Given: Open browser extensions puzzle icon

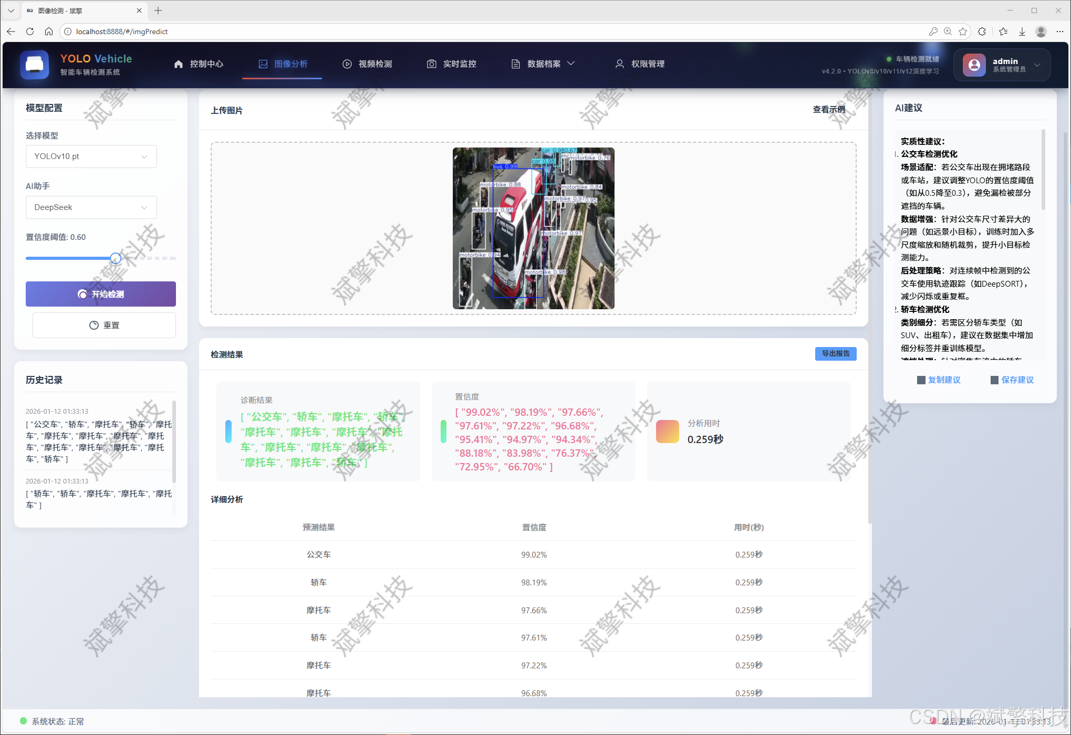Looking at the screenshot, I should click(x=982, y=31).
